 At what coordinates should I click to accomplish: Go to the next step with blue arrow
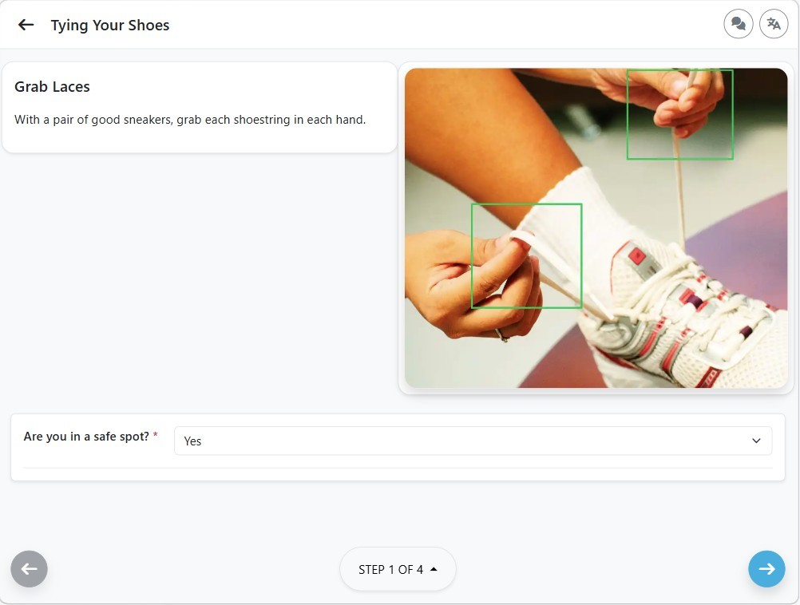[x=766, y=568]
